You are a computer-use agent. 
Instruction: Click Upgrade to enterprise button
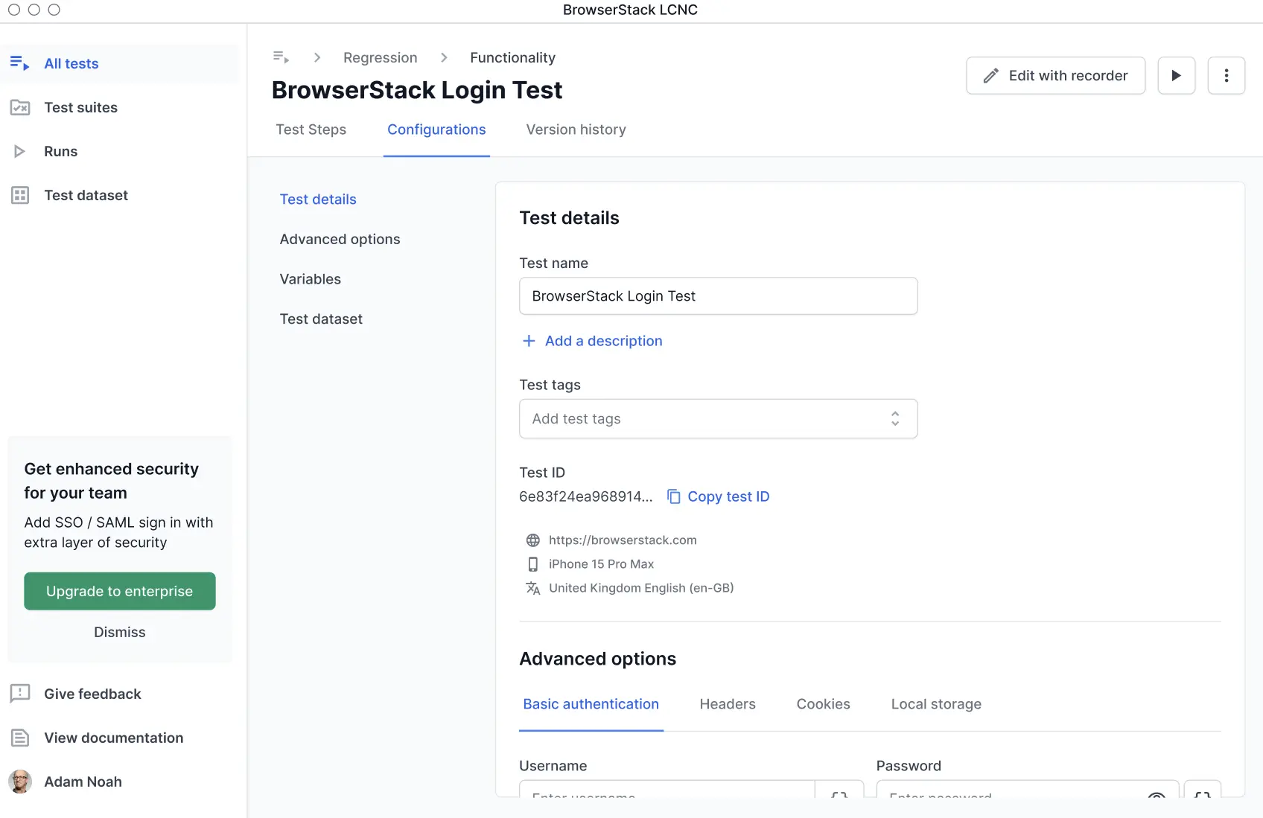(x=119, y=591)
